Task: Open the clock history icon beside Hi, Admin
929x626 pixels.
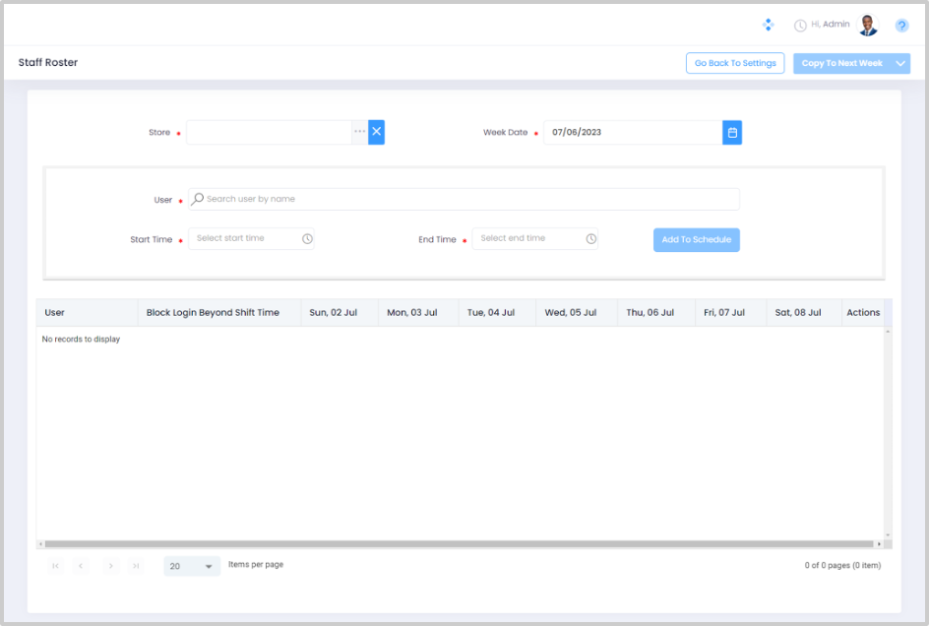Action: coord(800,26)
